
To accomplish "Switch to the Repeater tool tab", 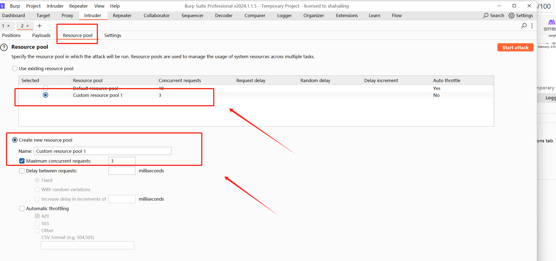I will pos(122,15).
